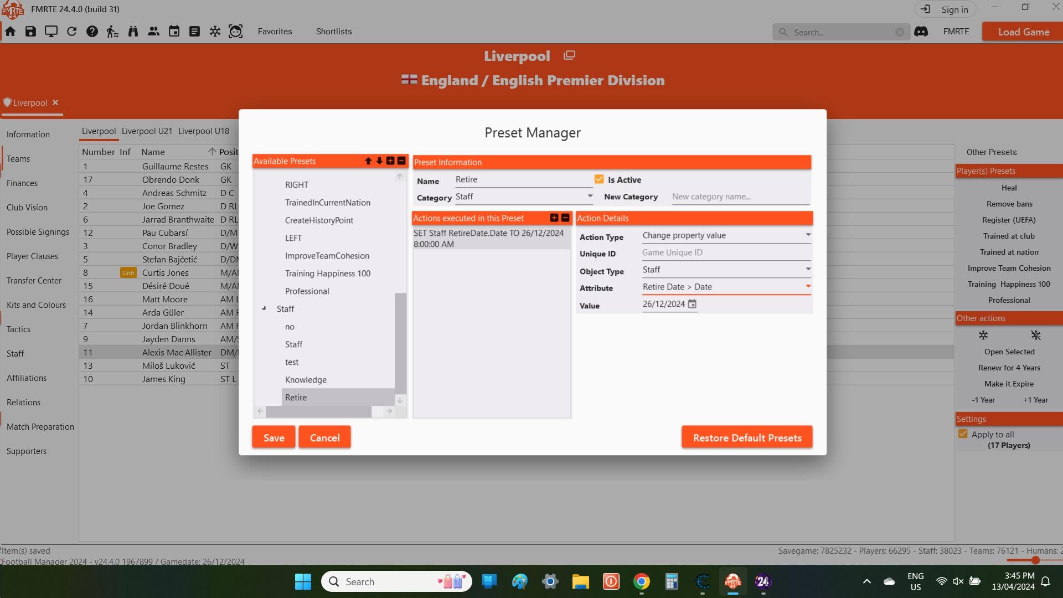Click the Sign in button
Screen dimensions: 1063x598
(x=945, y=9)
